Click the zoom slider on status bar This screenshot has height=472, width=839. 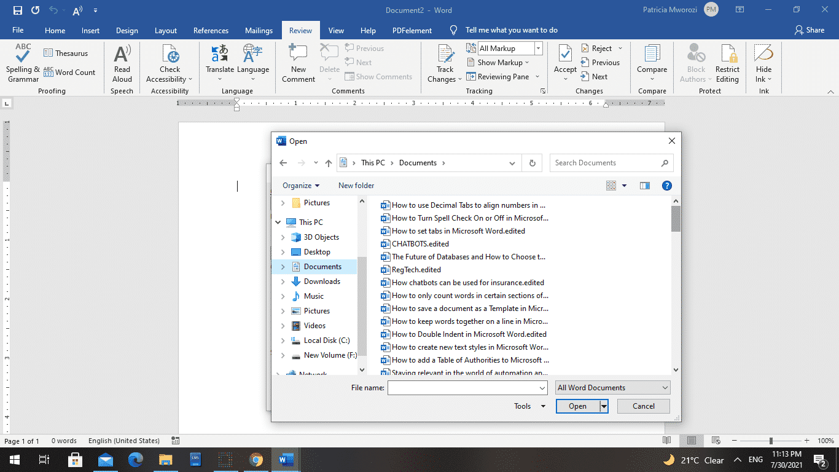point(771,441)
